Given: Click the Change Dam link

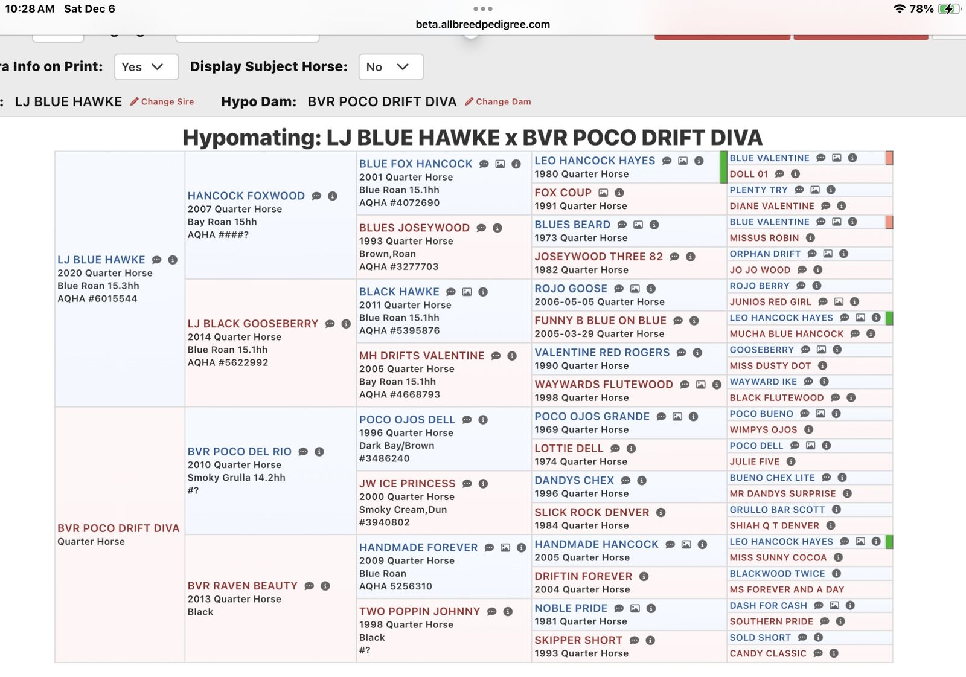Looking at the screenshot, I should tap(498, 101).
